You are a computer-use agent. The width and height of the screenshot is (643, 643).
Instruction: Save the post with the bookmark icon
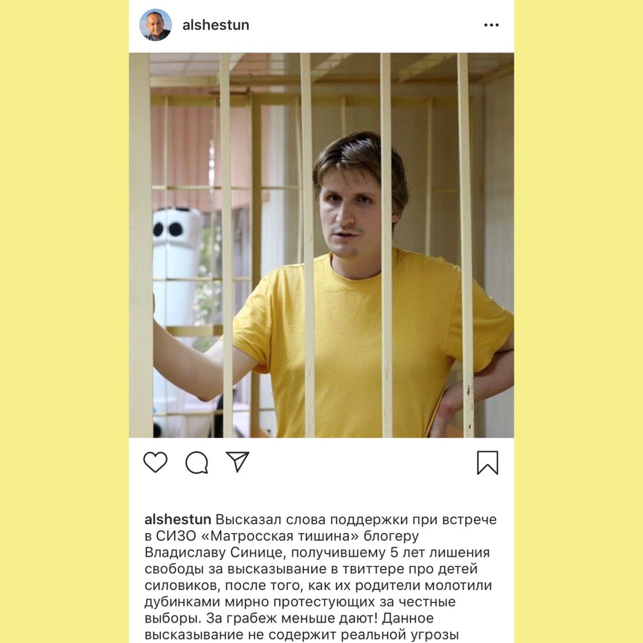coord(487,463)
